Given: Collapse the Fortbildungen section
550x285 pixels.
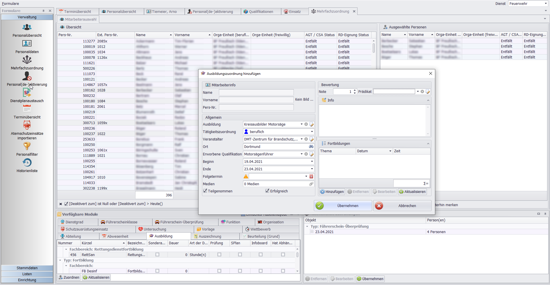Looking at the screenshot, I should click(x=428, y=143).
